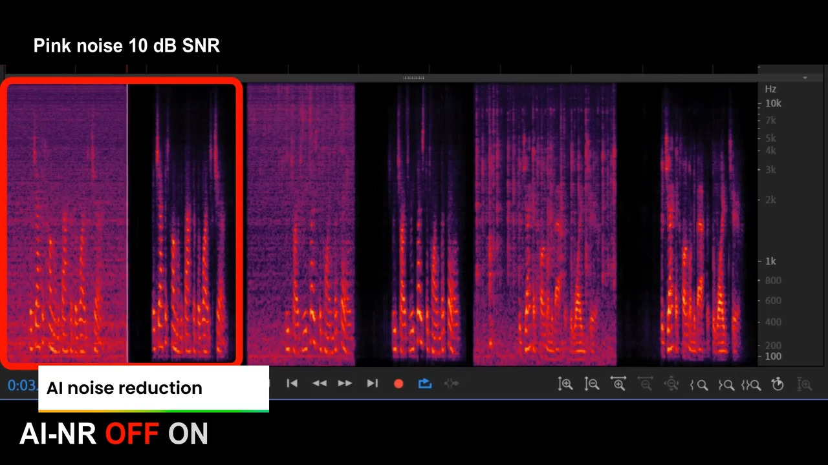Zoom in at selection Out Point
This screenshot has width=828, height=465.
coord(724,385)
